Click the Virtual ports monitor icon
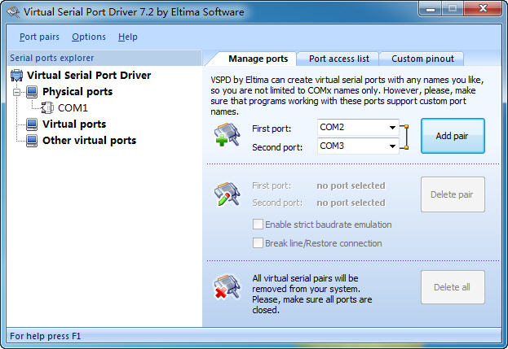This screenshot has height=349, width=508. [32, 124]
